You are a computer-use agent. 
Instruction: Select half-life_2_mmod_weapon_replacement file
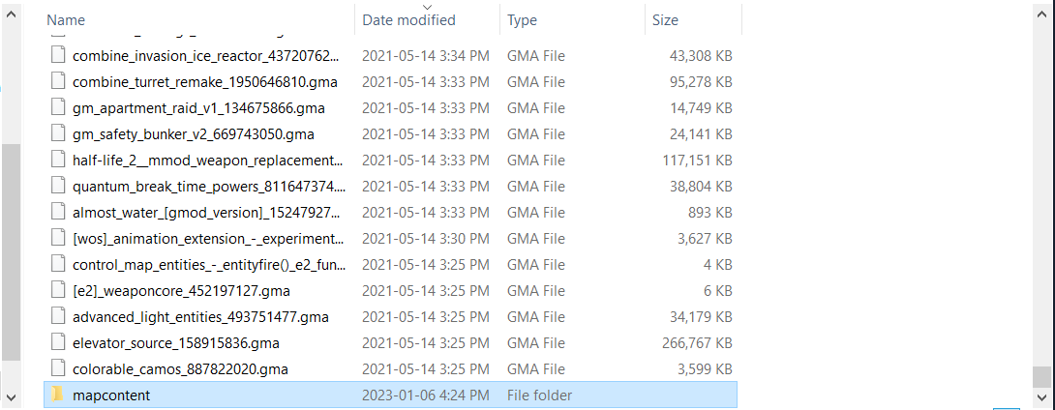click(x=207, y=161)
